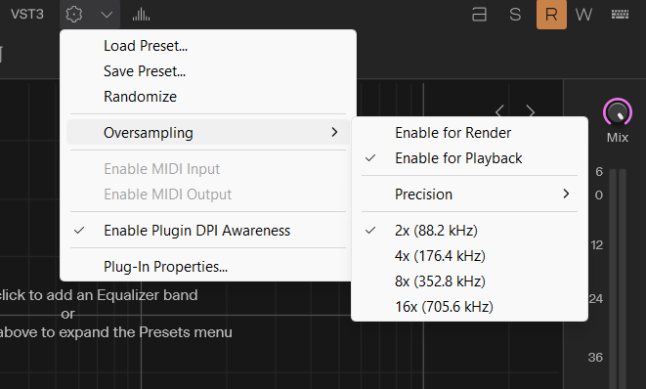Viewport: 646px width, 389px height.
Task: Click the VST3 label in header
Action: tap(27, 15)
